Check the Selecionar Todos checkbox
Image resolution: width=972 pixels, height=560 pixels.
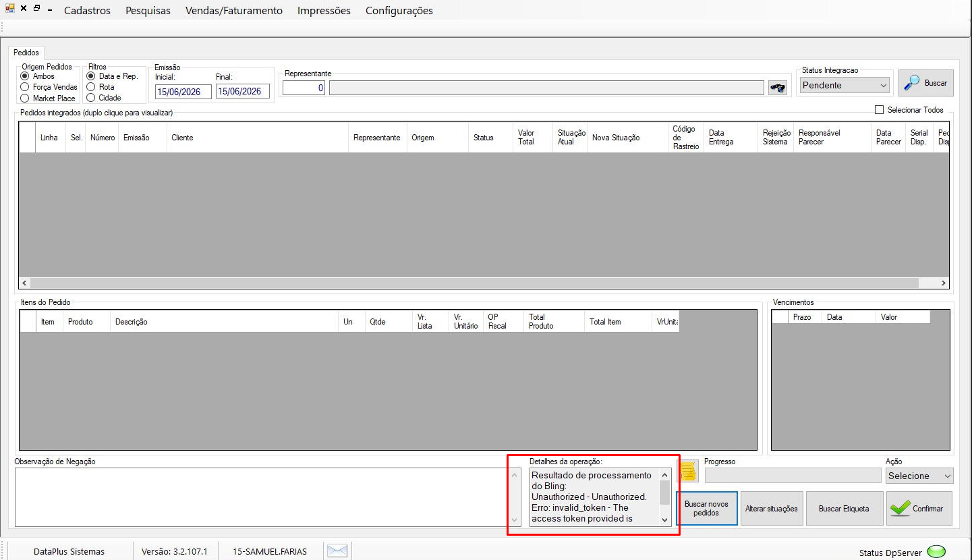(x=879, y=110)
